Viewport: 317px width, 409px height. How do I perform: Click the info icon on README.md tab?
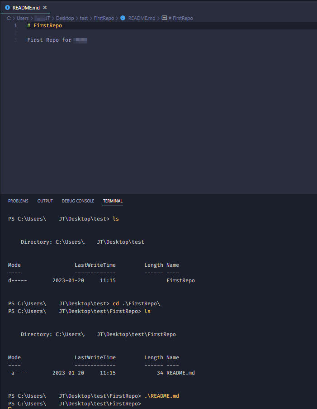8,8
